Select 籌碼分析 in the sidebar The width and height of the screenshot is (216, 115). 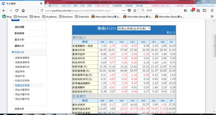click(x=20, y=46)
